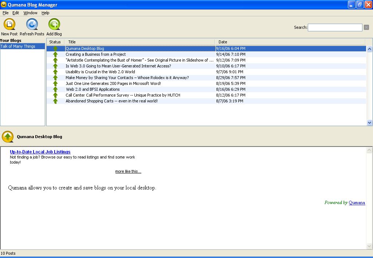Click the Add Blog icon
This screenshot has height=258, width=373.
(54, 24)
